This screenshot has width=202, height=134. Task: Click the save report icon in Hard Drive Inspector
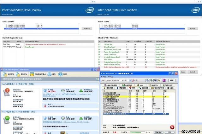coord(5,74)
